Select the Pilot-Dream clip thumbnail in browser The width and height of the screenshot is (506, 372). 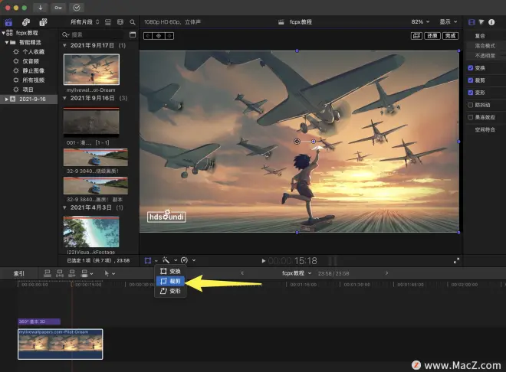pyautogui.click(x=92, y=70)
